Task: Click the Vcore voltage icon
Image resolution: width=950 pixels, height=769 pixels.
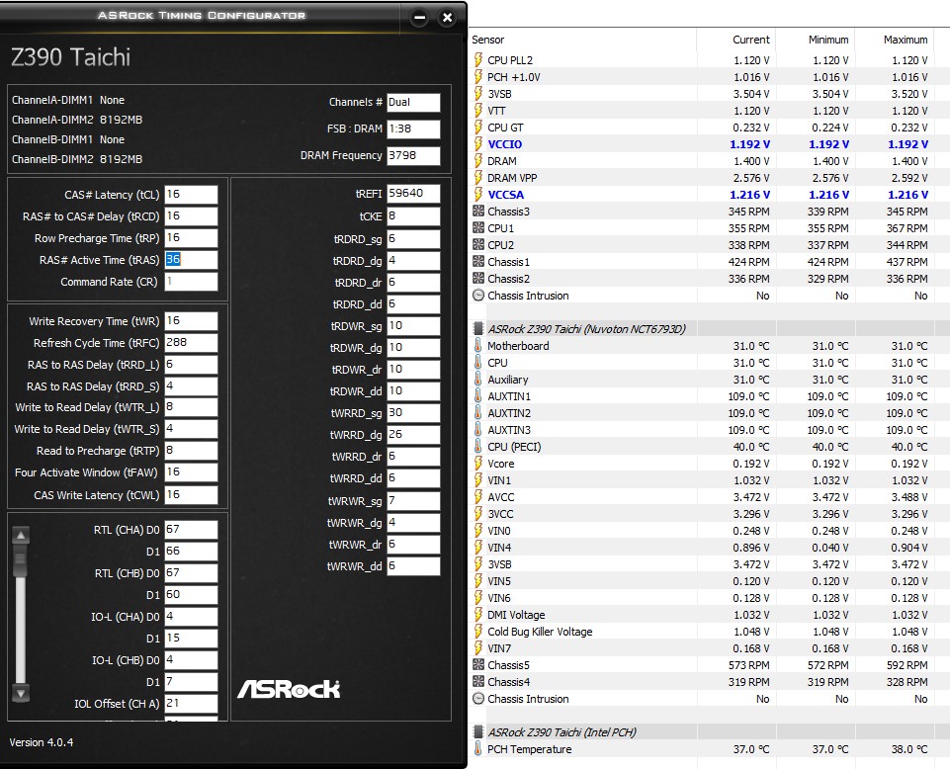Action: 478,464
